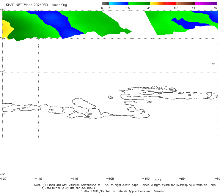Click the green 18-34 color bar segment
The width and height of the screenshot is (220, 193).
(139, 4)
